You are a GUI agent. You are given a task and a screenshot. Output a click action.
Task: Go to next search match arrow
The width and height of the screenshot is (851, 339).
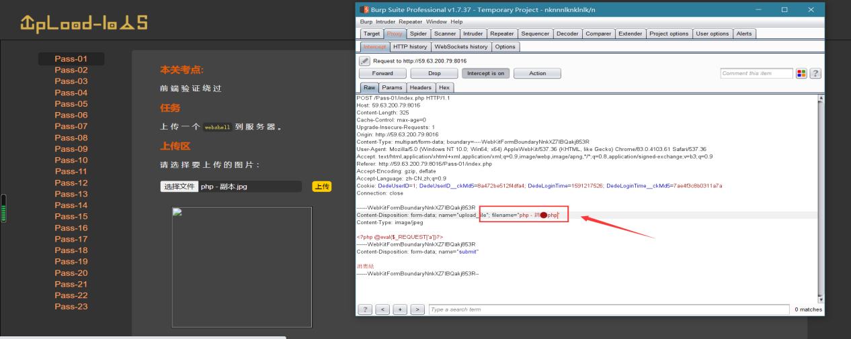click(417, 309)
